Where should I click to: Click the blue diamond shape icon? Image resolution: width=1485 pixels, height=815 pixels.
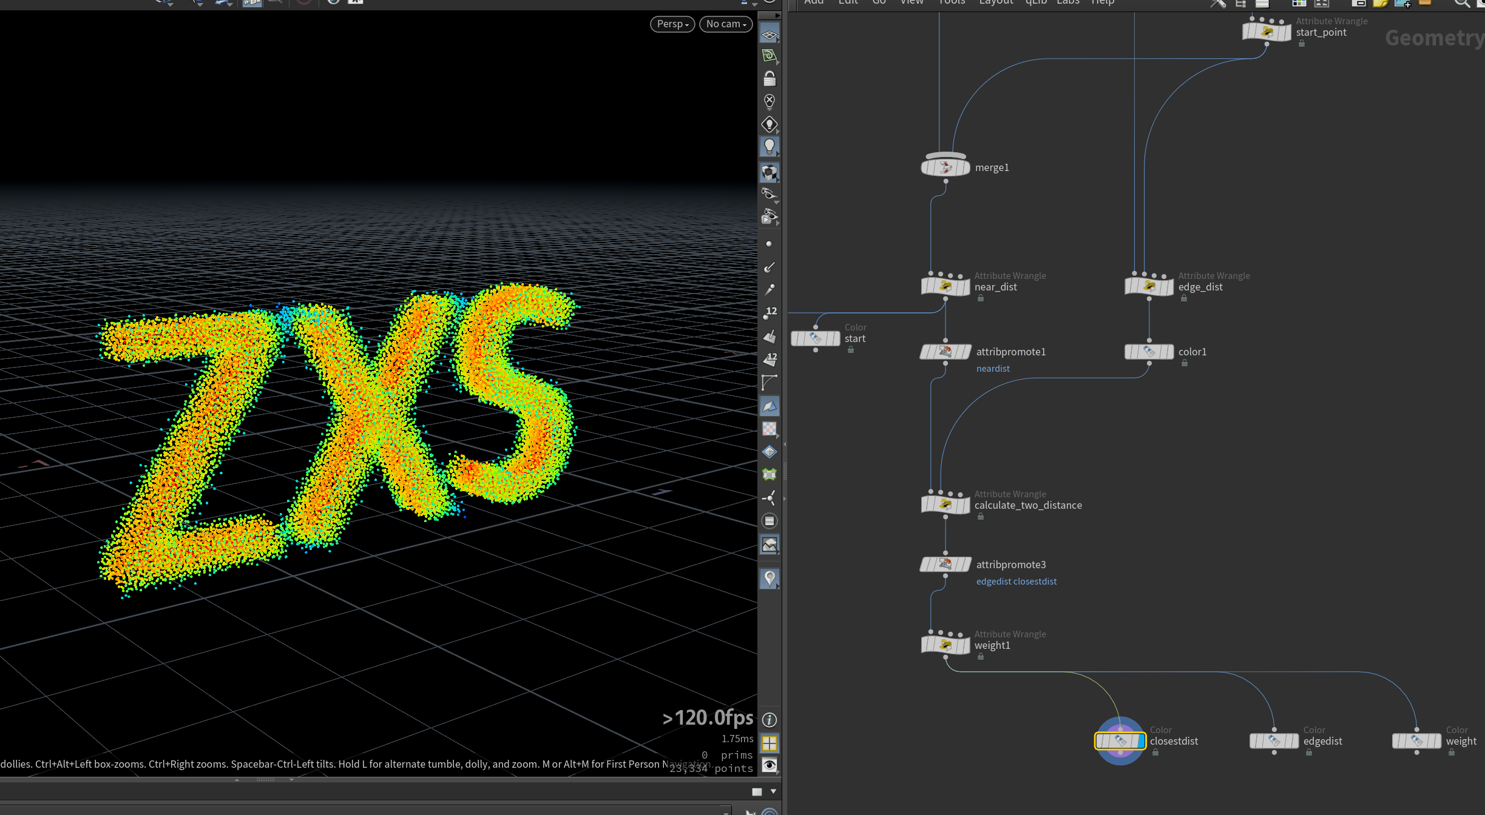pos(769,452)
